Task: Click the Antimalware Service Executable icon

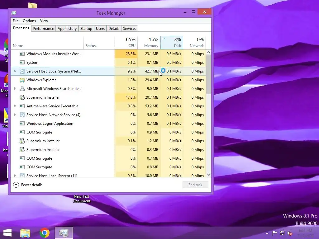Action: [22, 106]
